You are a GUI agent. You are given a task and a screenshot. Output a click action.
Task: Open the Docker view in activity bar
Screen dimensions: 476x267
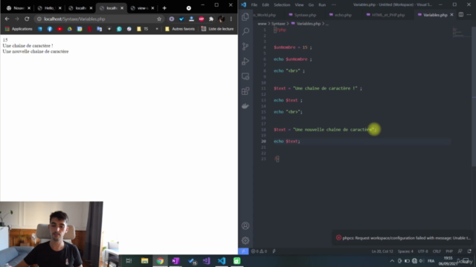245,106
